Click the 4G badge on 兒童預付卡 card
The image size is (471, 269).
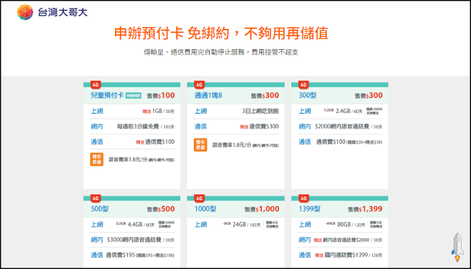pyautogui.click(x=95, y=85)
